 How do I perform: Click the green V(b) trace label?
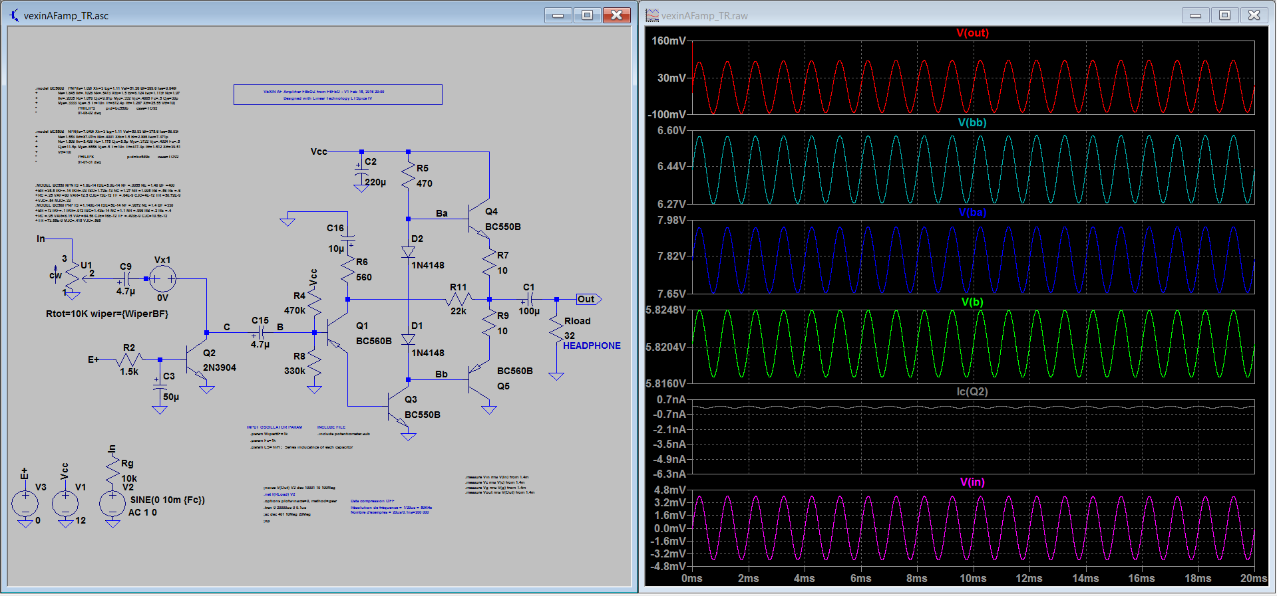tap(972, 302)
